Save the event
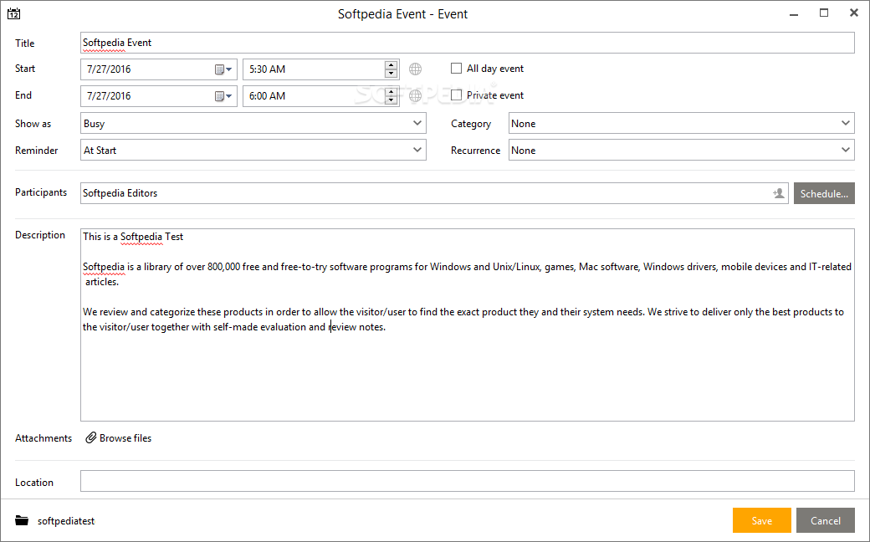Screen dimensions: 870x542 762,520
